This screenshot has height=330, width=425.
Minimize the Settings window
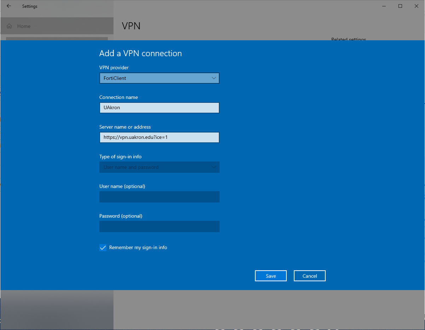pyautogui.click(x=384, y=6)
